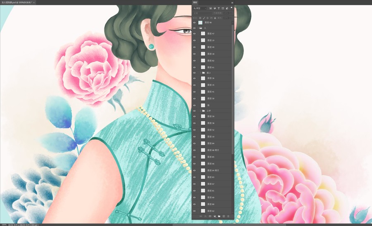Hide layer 图层 62 eye icon
Viewport: 372px width, 226px height.
pos(195,211)
